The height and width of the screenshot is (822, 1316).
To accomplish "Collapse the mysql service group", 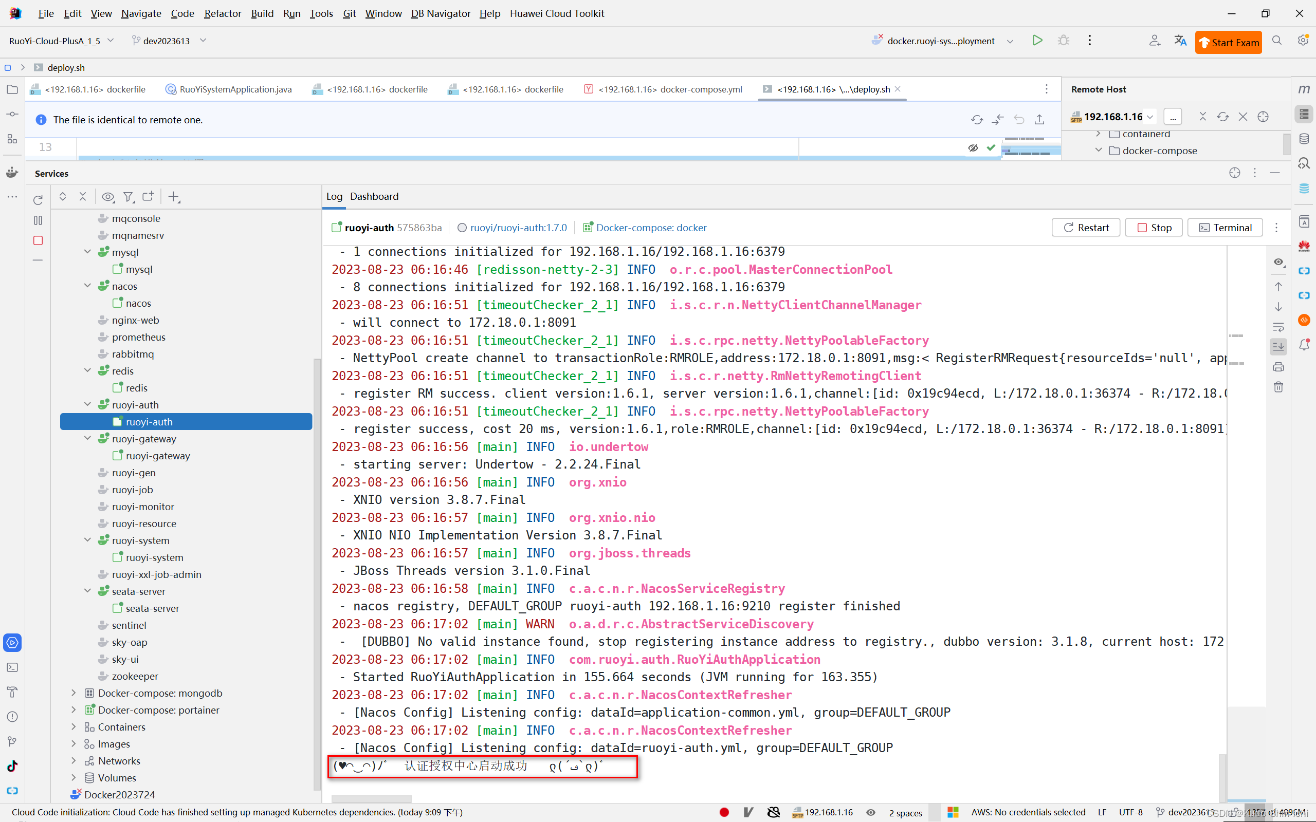I will click(x=87, y=252).
